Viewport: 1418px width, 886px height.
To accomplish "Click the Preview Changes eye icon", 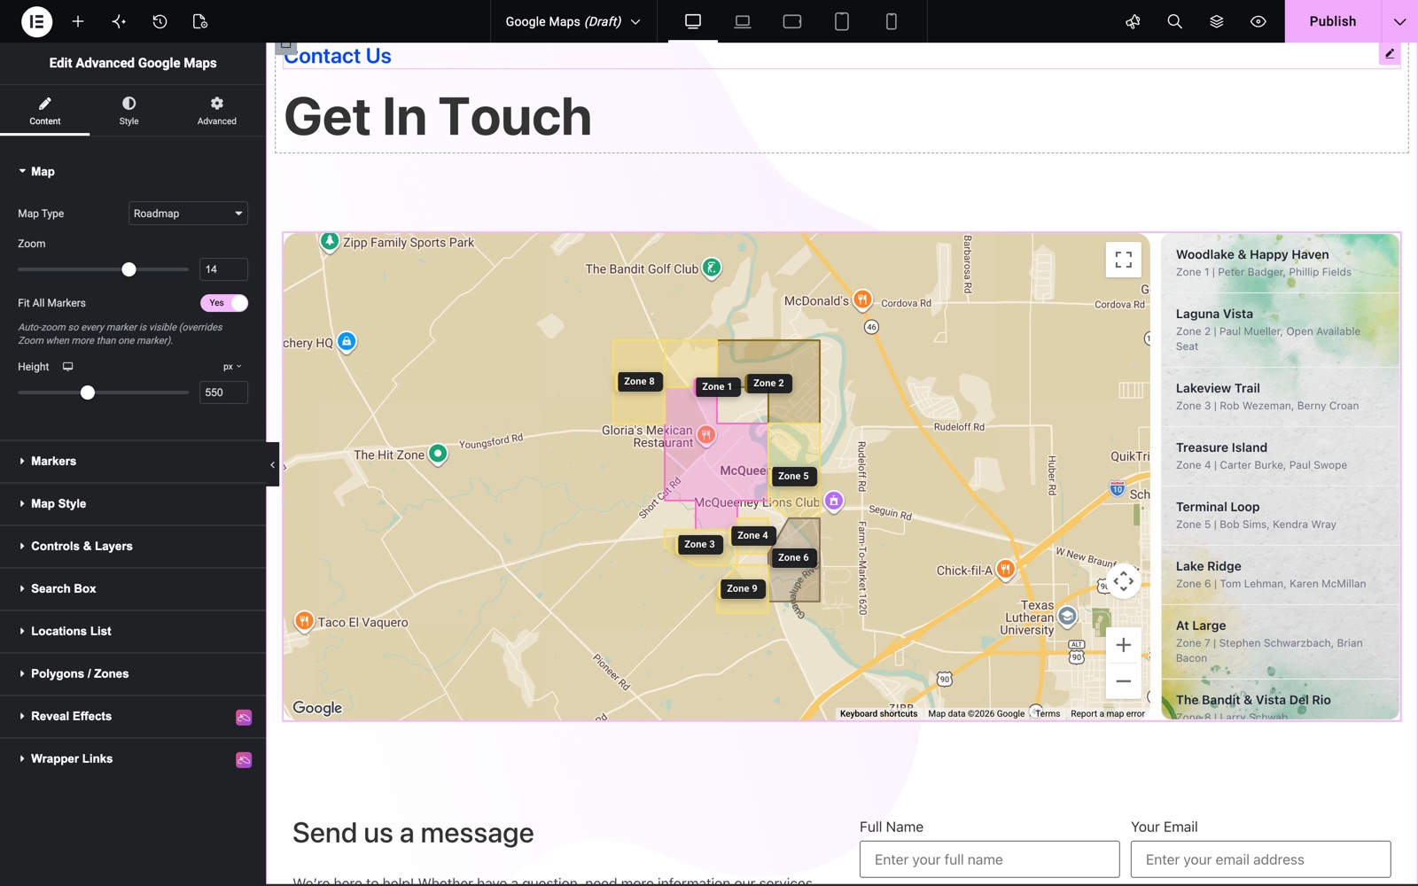I will click(1258, 21).
